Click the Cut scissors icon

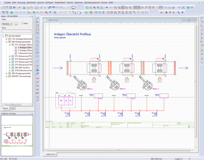point(24,7)
